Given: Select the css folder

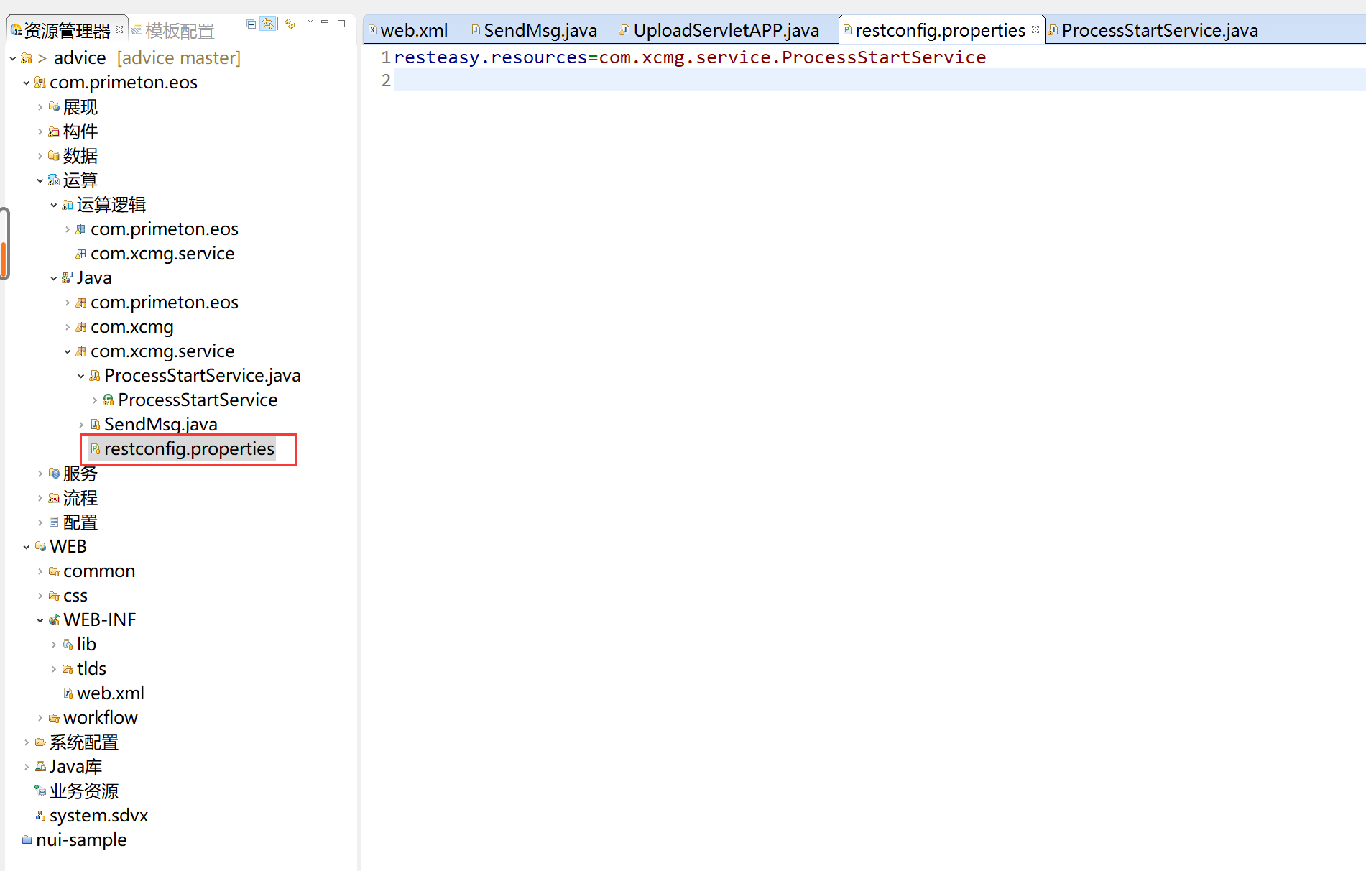Looking at the screenshot, I should [75, 596].
